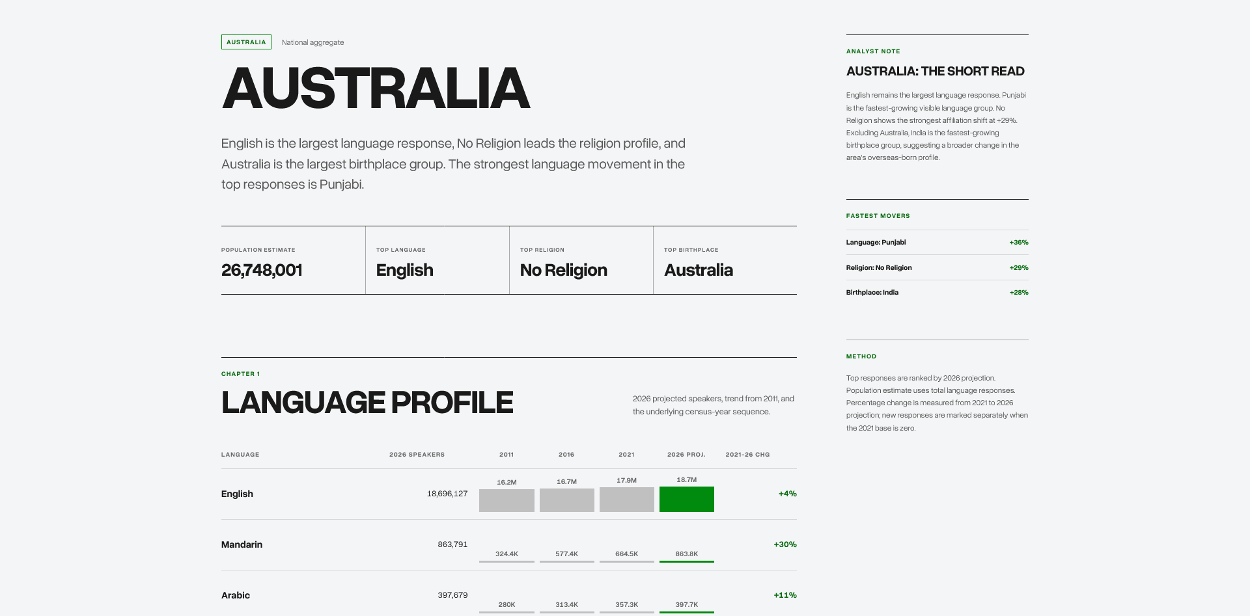Click the 'LANGUAGE PROFILE' heading

click(x=367, y=403)
